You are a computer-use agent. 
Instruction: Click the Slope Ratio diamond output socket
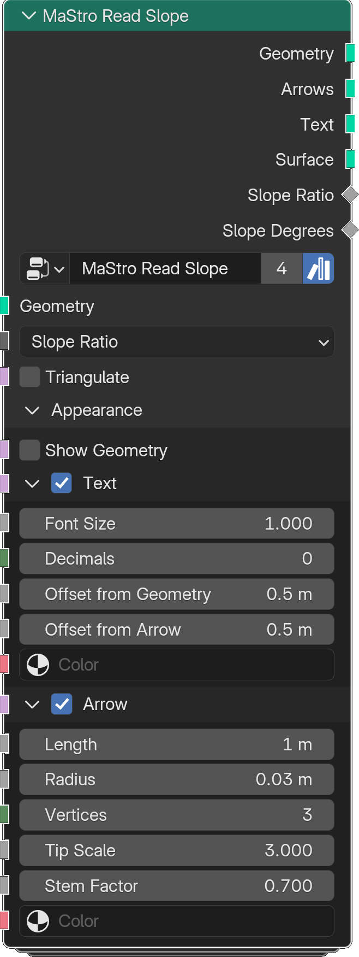(x=350, y=195)
